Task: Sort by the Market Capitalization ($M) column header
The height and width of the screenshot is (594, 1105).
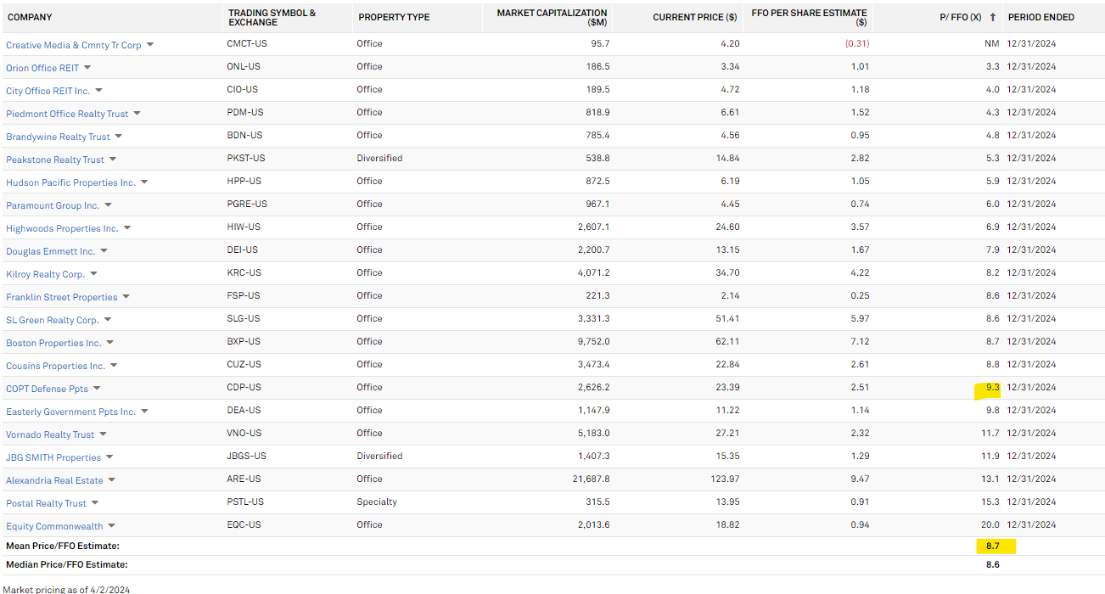Action: [x=552, y=17]
